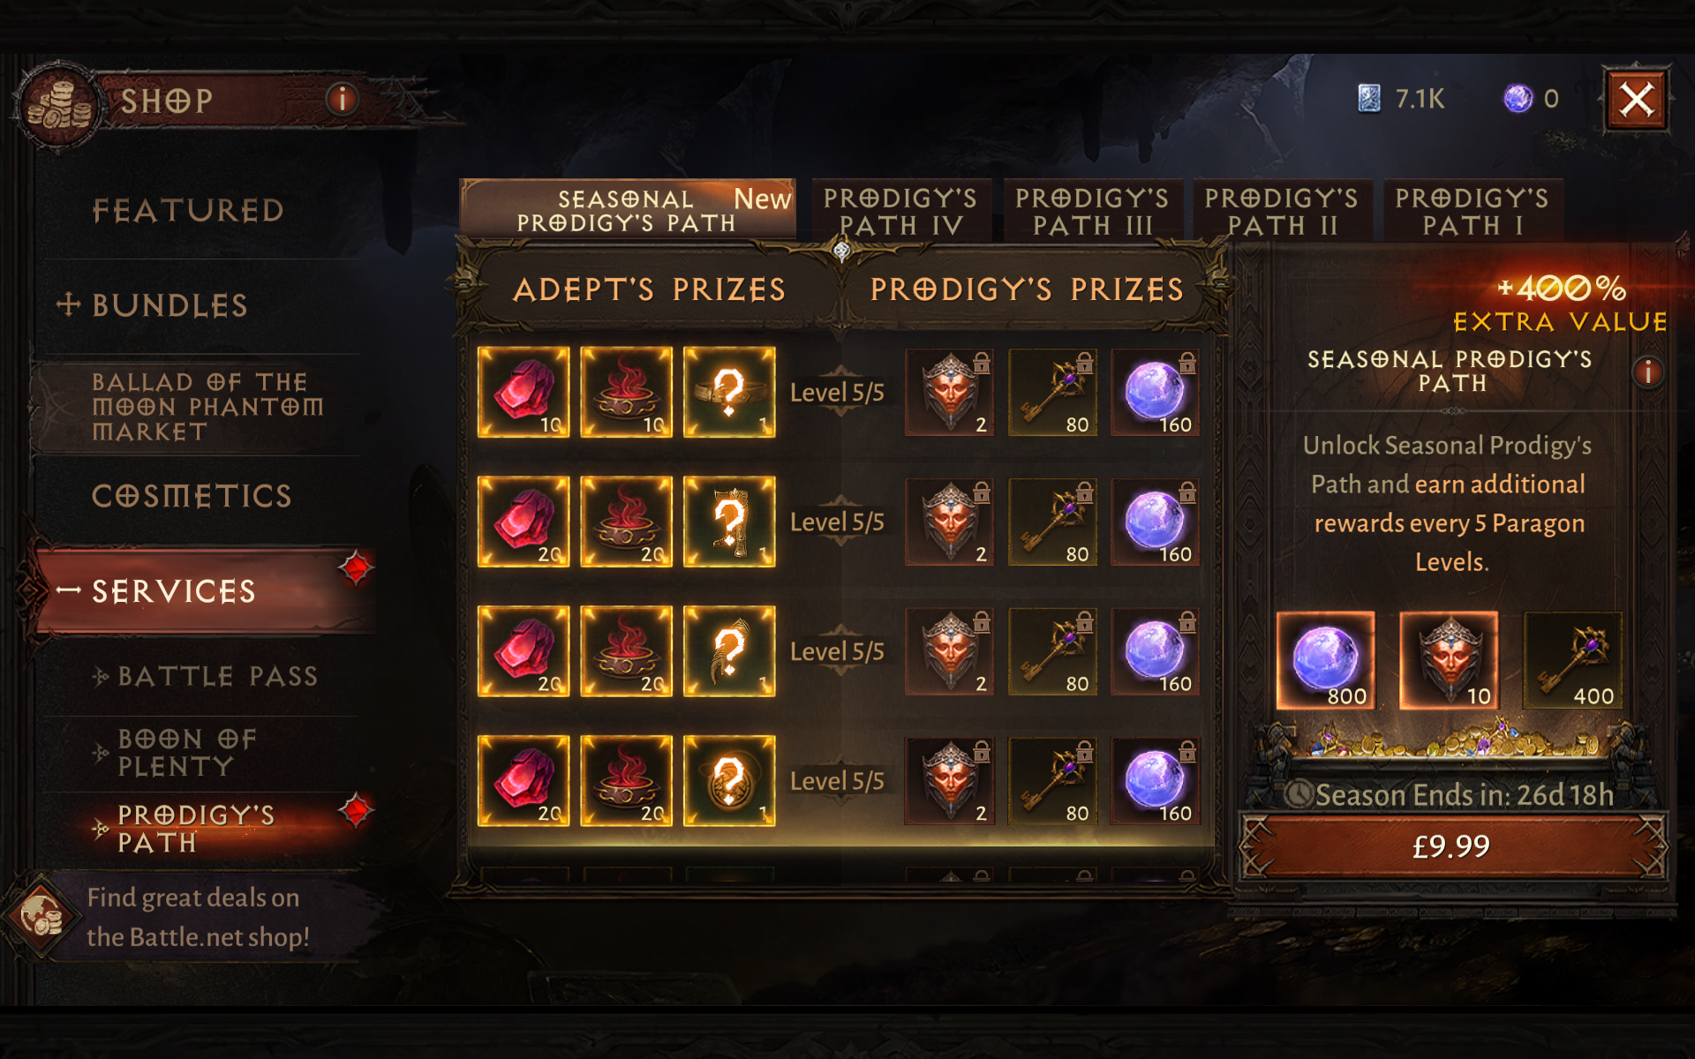Purchase path with £9.99 button
The image size is (1695, 1059).
coord(1451,846)
